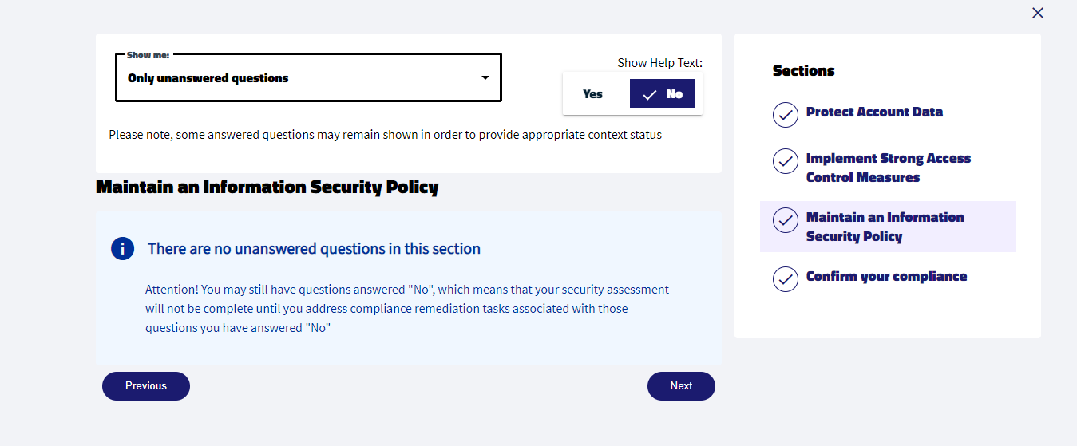Image resolution: width=1077 pixels, height=446 pixels.
Task: Click the blue info icon in the notice box
Action: tap(122, 248)
